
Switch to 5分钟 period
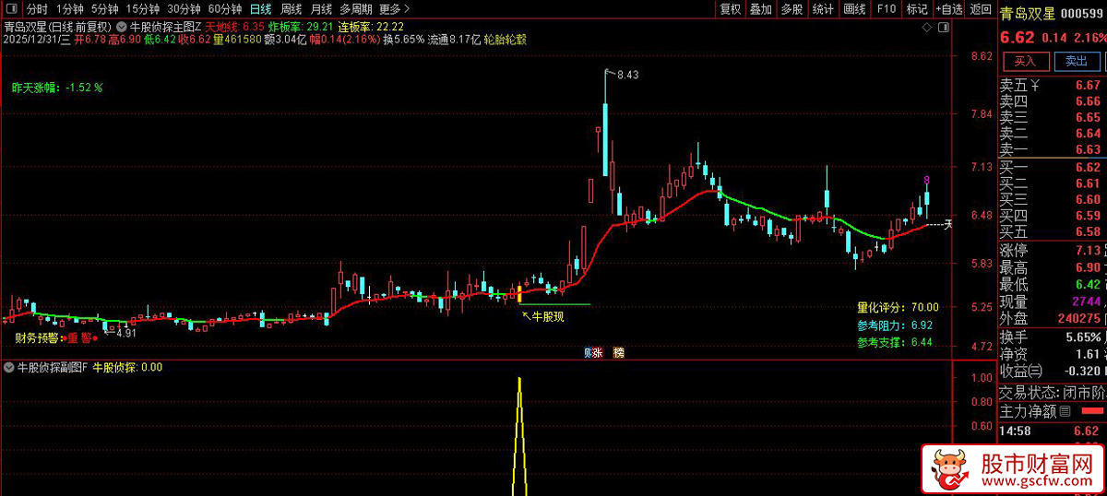(x=105, y=9)
